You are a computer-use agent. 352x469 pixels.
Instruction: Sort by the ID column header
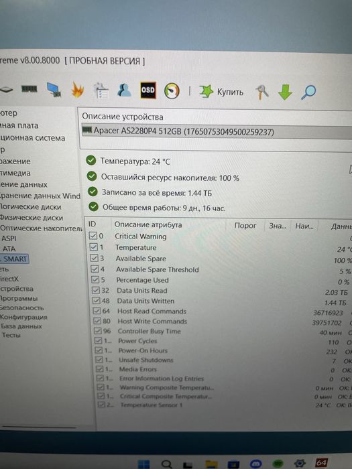point(93,224)
